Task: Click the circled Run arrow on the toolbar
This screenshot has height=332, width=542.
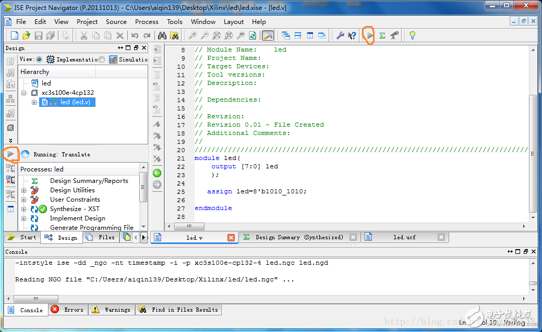Action: tap(369, 35)
